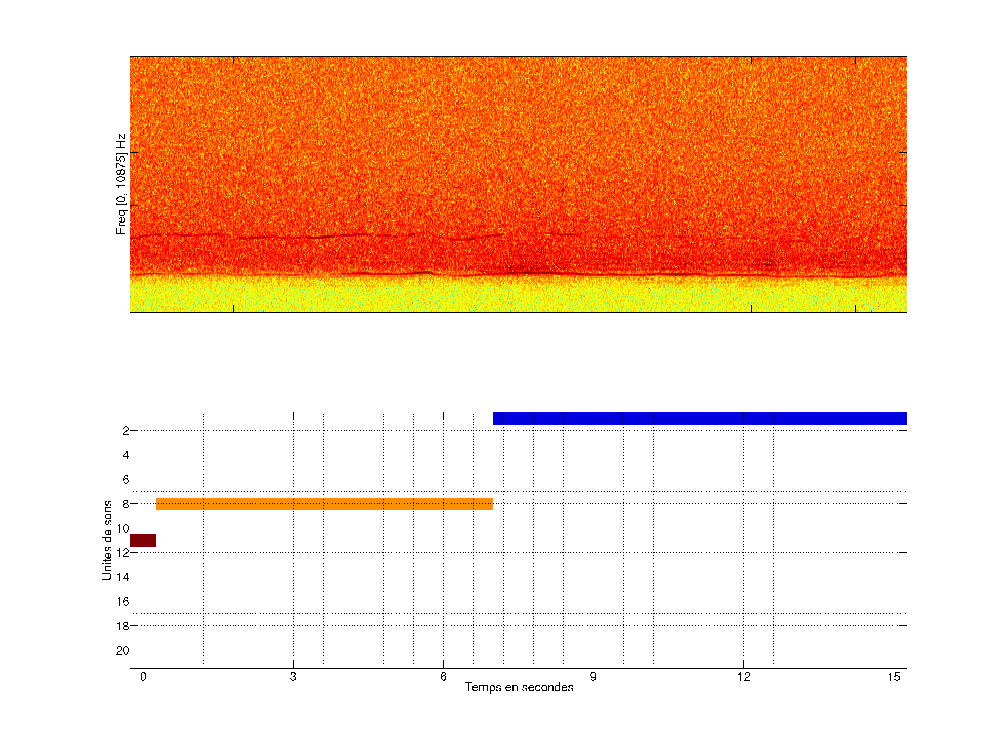Click y-axis tick label 14
This screenshot has height=751, width=1002.
pyautogui.click(x=122, y=577)
